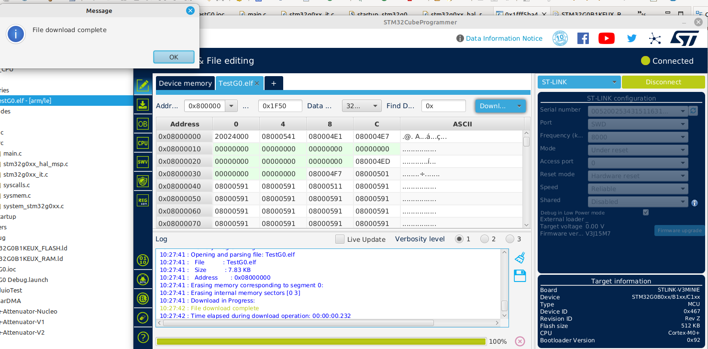Open the Port selection dropdown
The height and width of the screenshot is (349, 708).
pos(638,124)
